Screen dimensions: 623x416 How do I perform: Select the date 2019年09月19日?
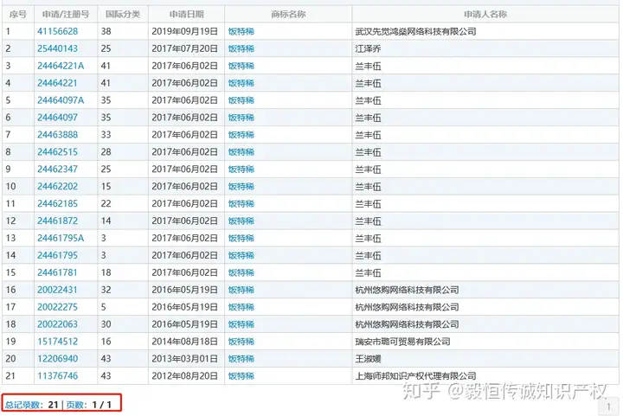pos(185,31)
